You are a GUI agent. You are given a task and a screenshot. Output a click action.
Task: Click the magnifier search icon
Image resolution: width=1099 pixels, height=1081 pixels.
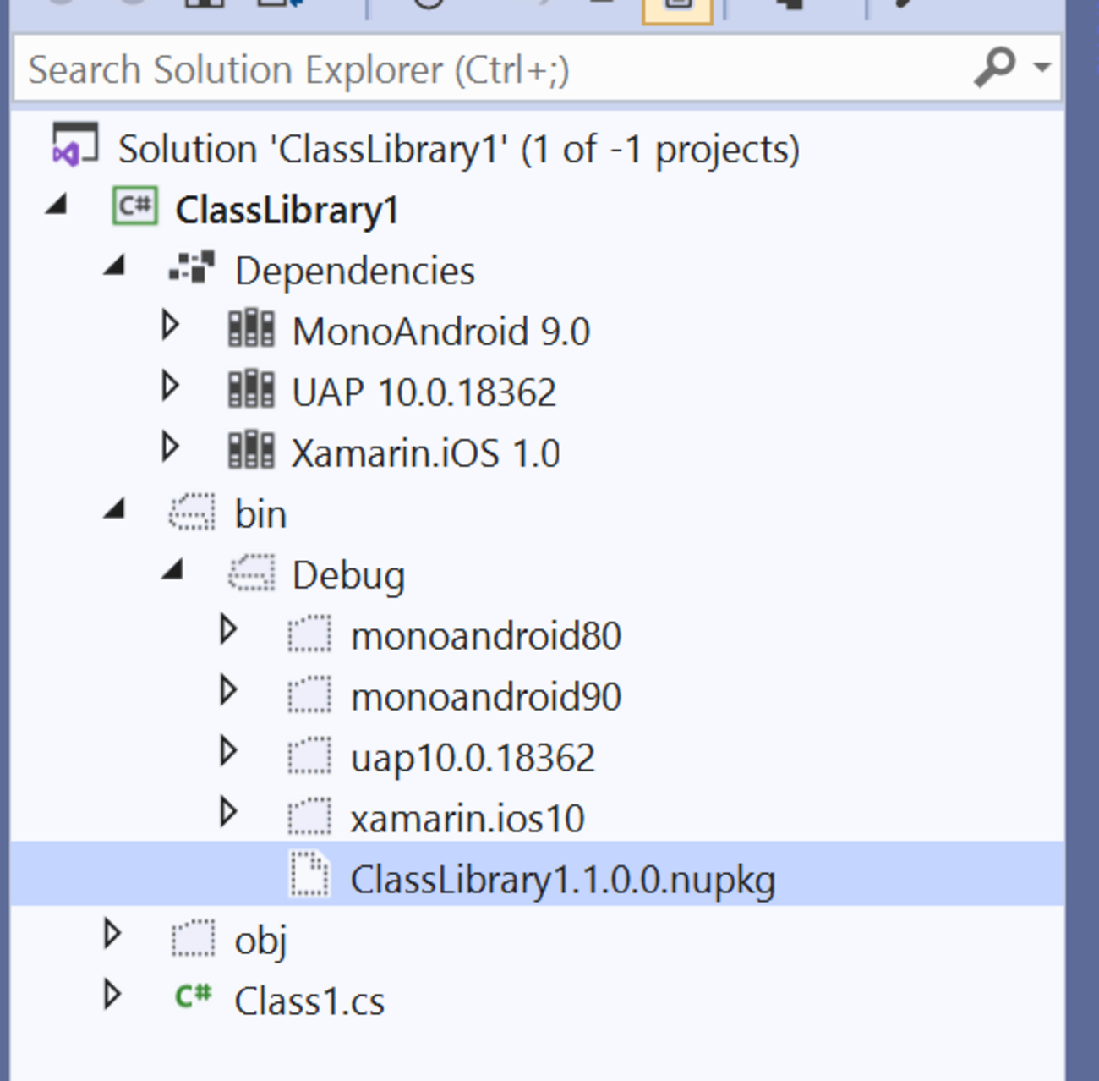(x=993, y=67)
